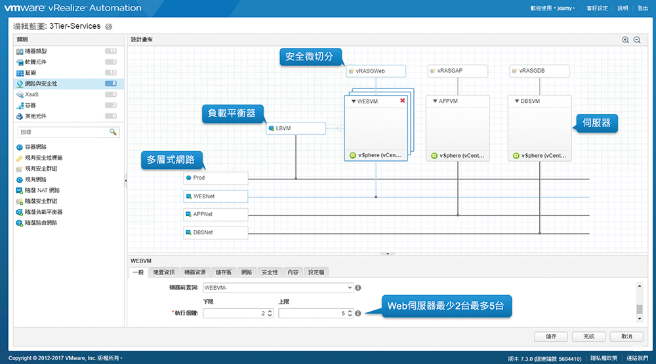This screenshot has width=656, height=364.
Task: Select the vRASGWeb security group node
Action: click(376, 71)
